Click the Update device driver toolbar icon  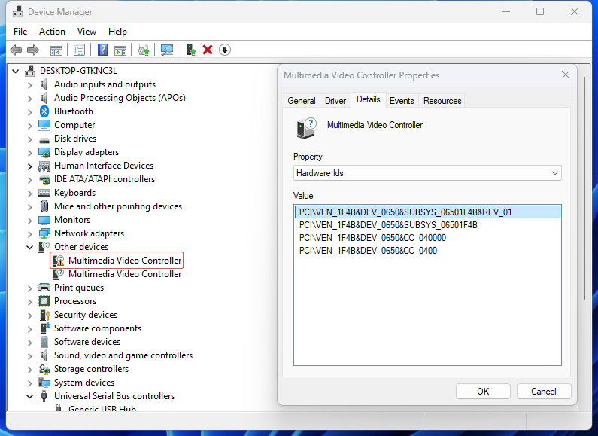click(190, 50)
